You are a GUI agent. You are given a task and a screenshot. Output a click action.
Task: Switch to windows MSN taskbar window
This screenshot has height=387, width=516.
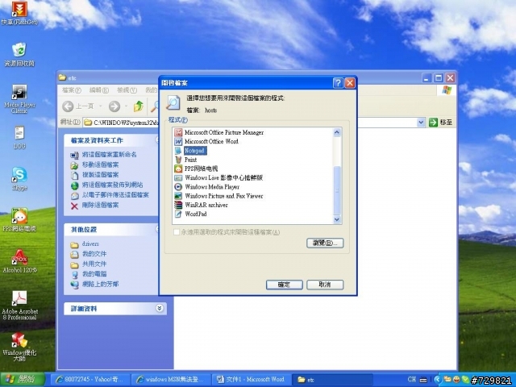[171, 380]
